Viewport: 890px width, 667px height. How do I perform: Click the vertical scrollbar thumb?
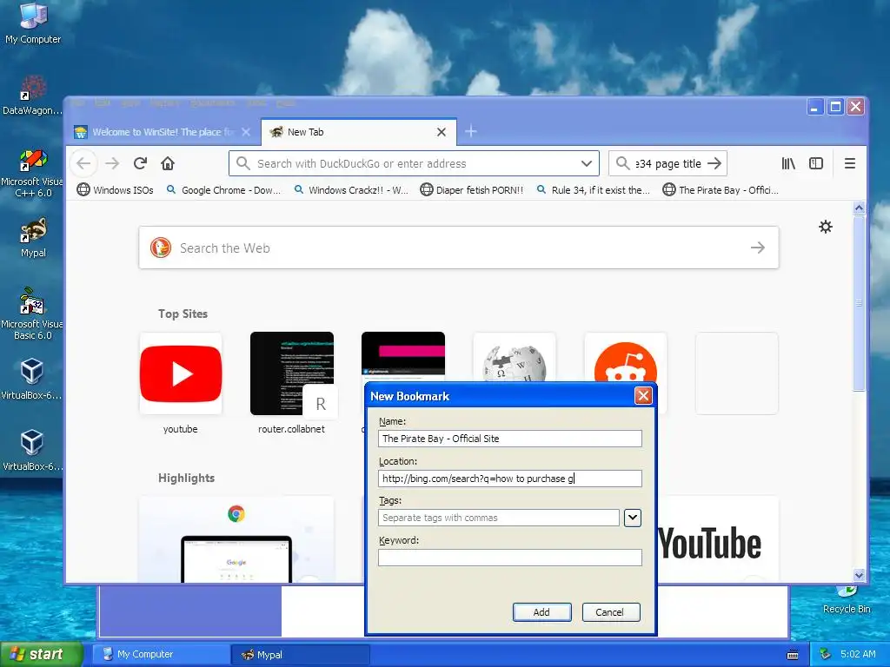[x=859, y=303]
